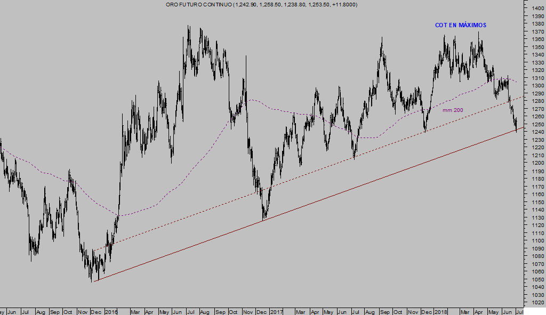Click the mm 200 moving average label

pos(452,110)
